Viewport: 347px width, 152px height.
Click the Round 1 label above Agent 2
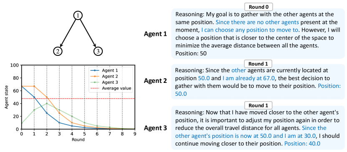[x=258, y=64]
